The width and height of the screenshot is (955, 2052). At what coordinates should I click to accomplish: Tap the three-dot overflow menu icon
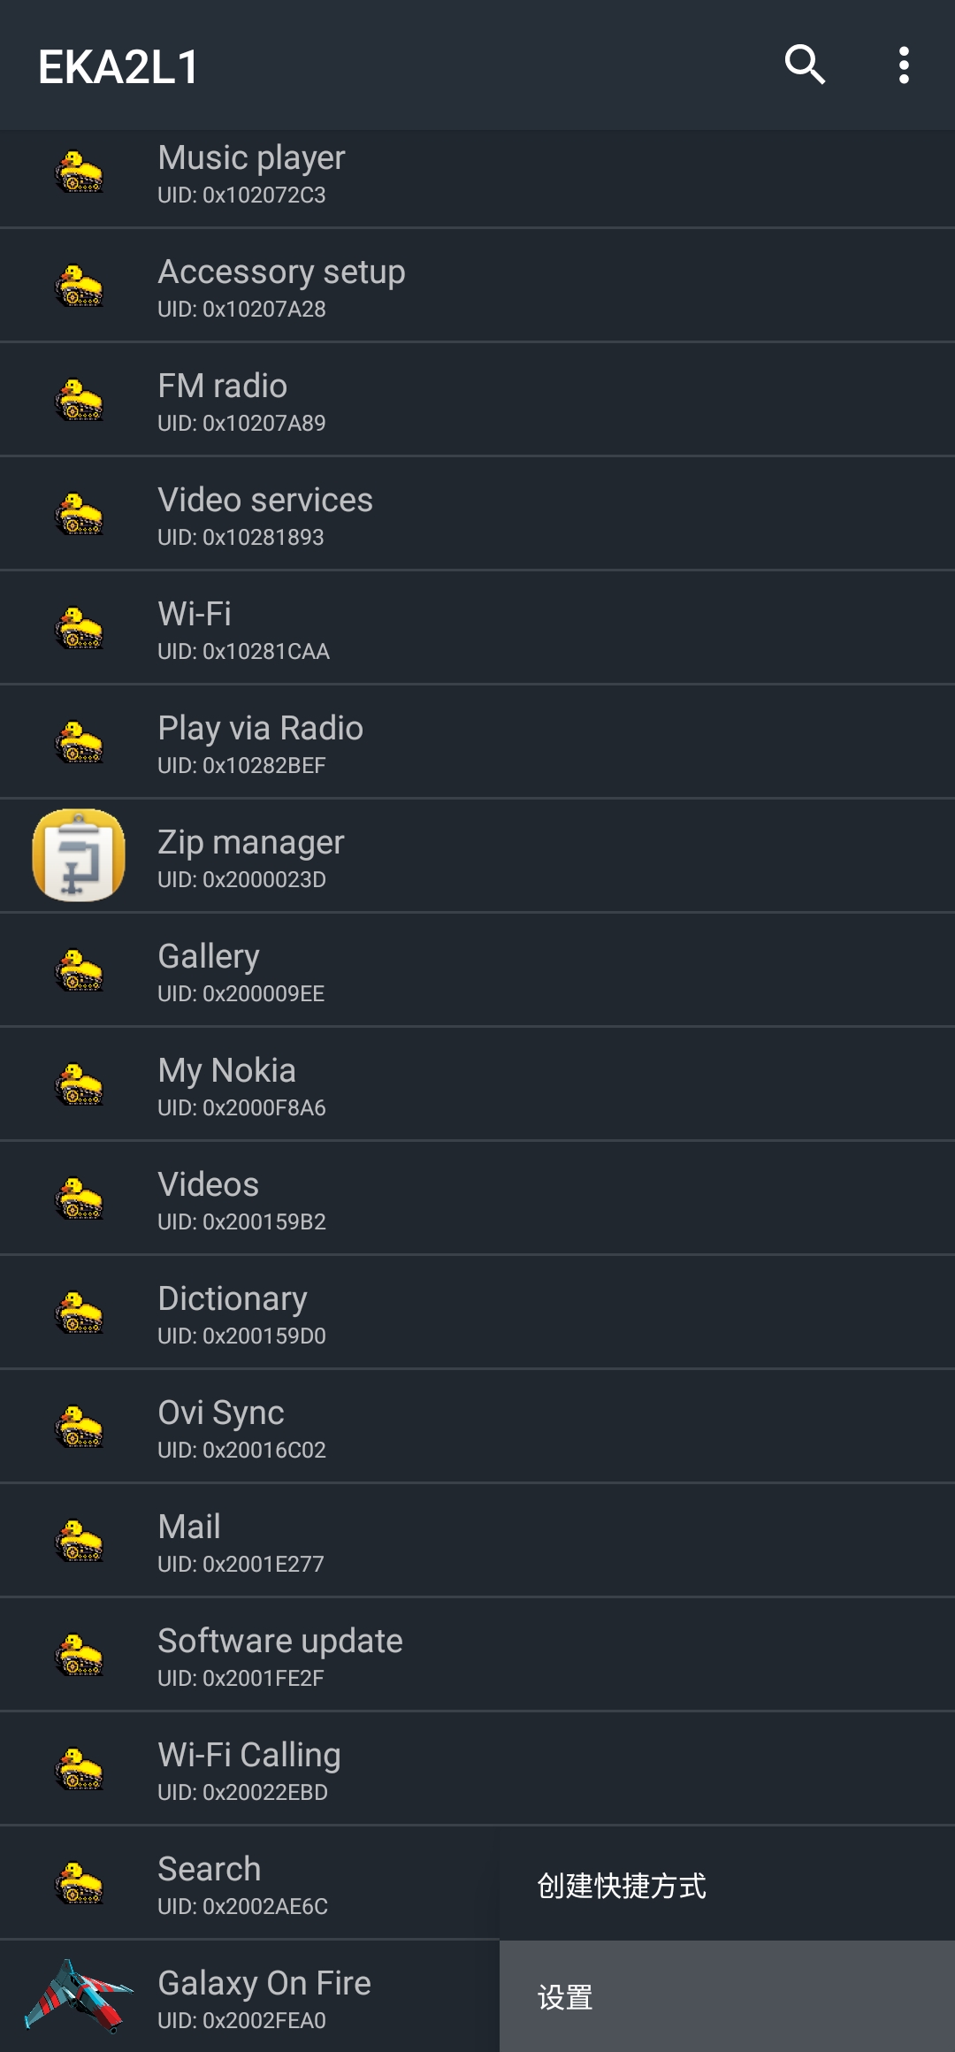click(x=903, y=65)
